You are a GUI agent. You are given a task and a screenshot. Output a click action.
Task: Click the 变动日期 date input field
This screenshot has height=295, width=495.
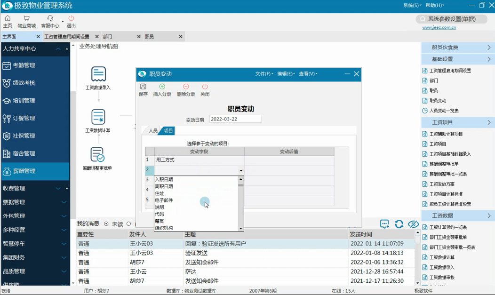235,119
